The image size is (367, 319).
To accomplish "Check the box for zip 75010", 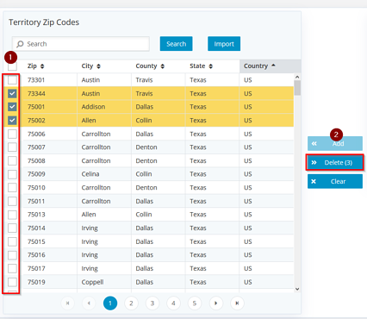I will point(12,188).
